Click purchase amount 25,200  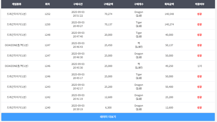click(x=108, y=87)
